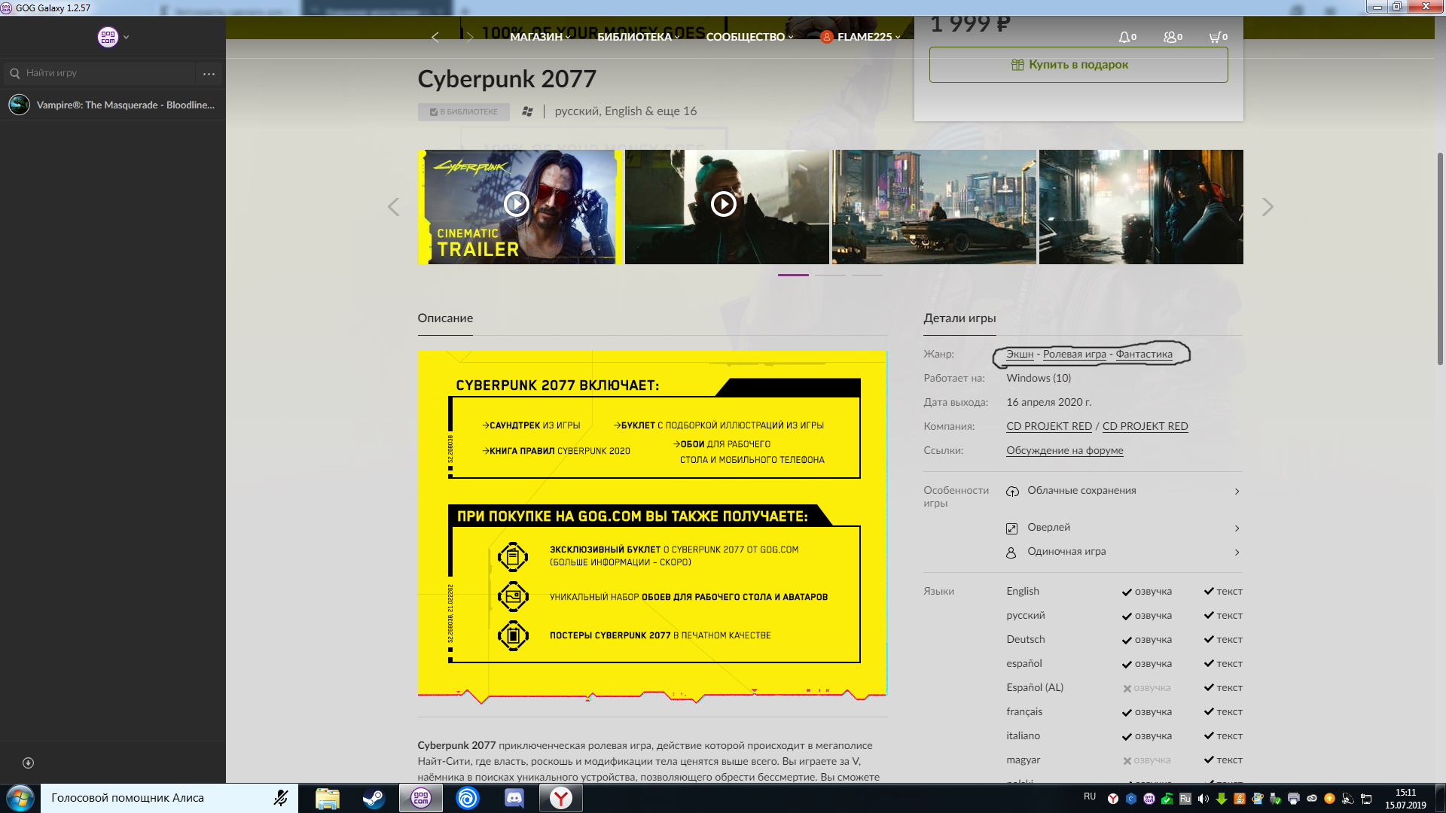The width and height of the screenshot is (1446, 813).
Task: Click Español (AL) озвучка cross mark
Action: (x=1127, y=688)
